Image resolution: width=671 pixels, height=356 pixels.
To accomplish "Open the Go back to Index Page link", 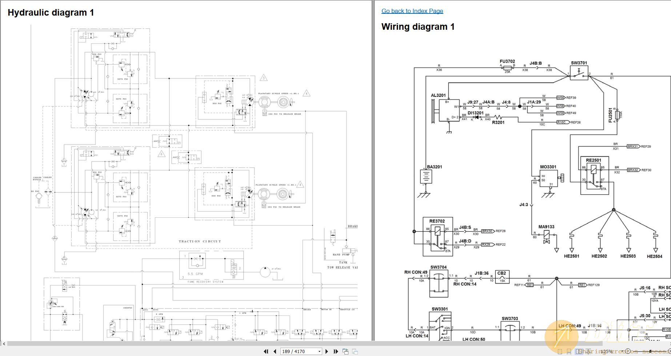I will point(412,11).
